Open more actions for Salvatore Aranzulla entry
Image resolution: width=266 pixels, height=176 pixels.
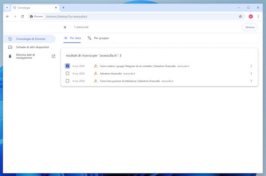(251, 73)
